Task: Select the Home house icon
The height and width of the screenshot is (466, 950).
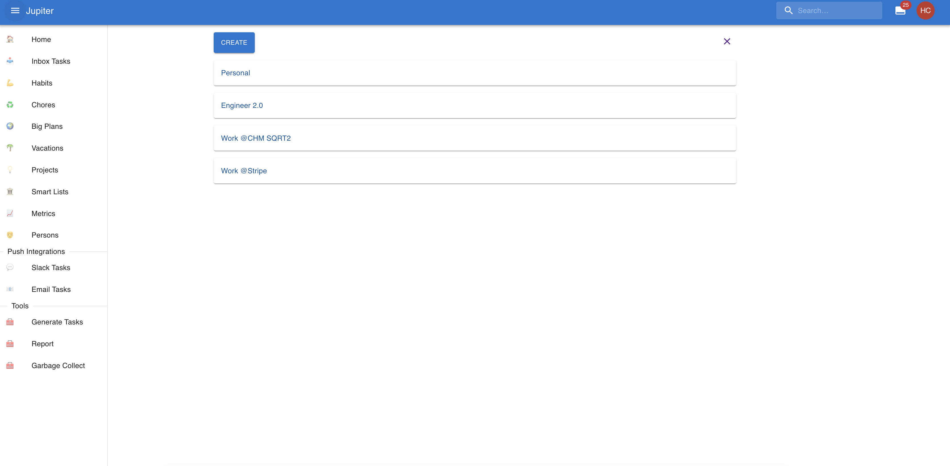Action: (x=10, y=39)
